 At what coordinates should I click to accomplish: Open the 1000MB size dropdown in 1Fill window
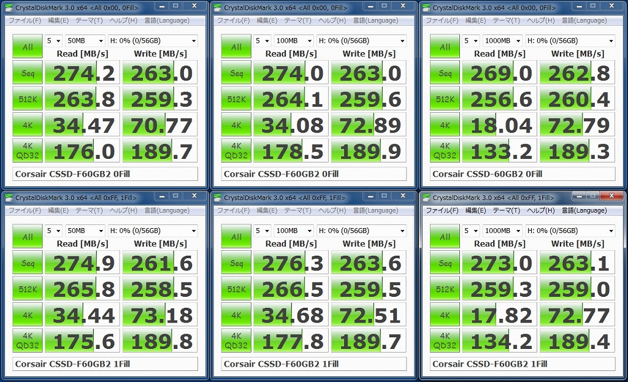coord(503,230)
